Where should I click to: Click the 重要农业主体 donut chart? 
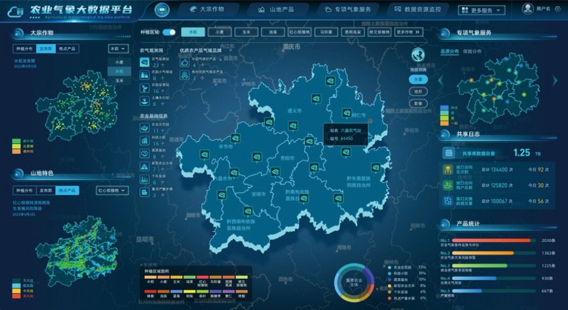coord(354,283)
